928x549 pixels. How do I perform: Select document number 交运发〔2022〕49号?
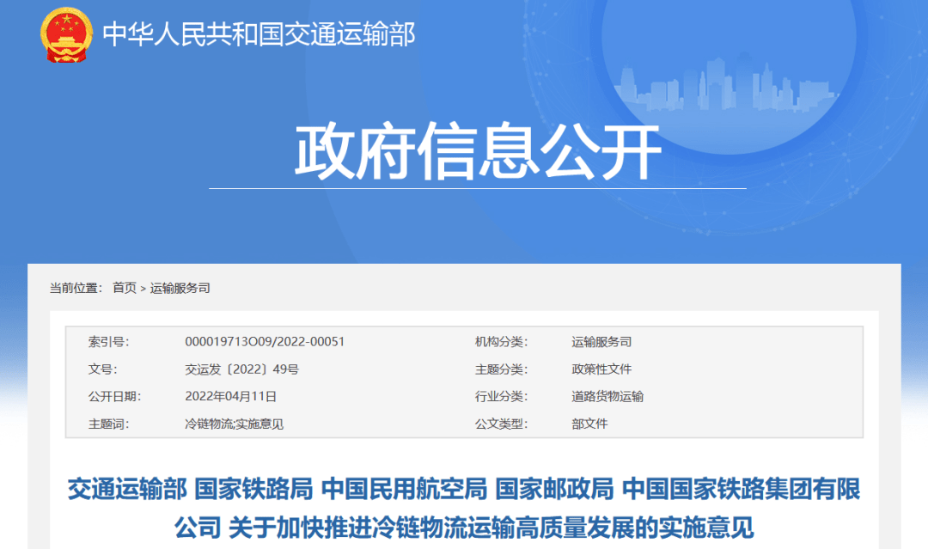(x=241, y=369)
